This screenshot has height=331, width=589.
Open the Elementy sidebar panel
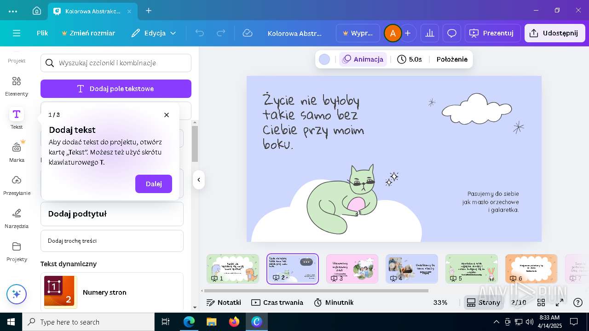17,86
